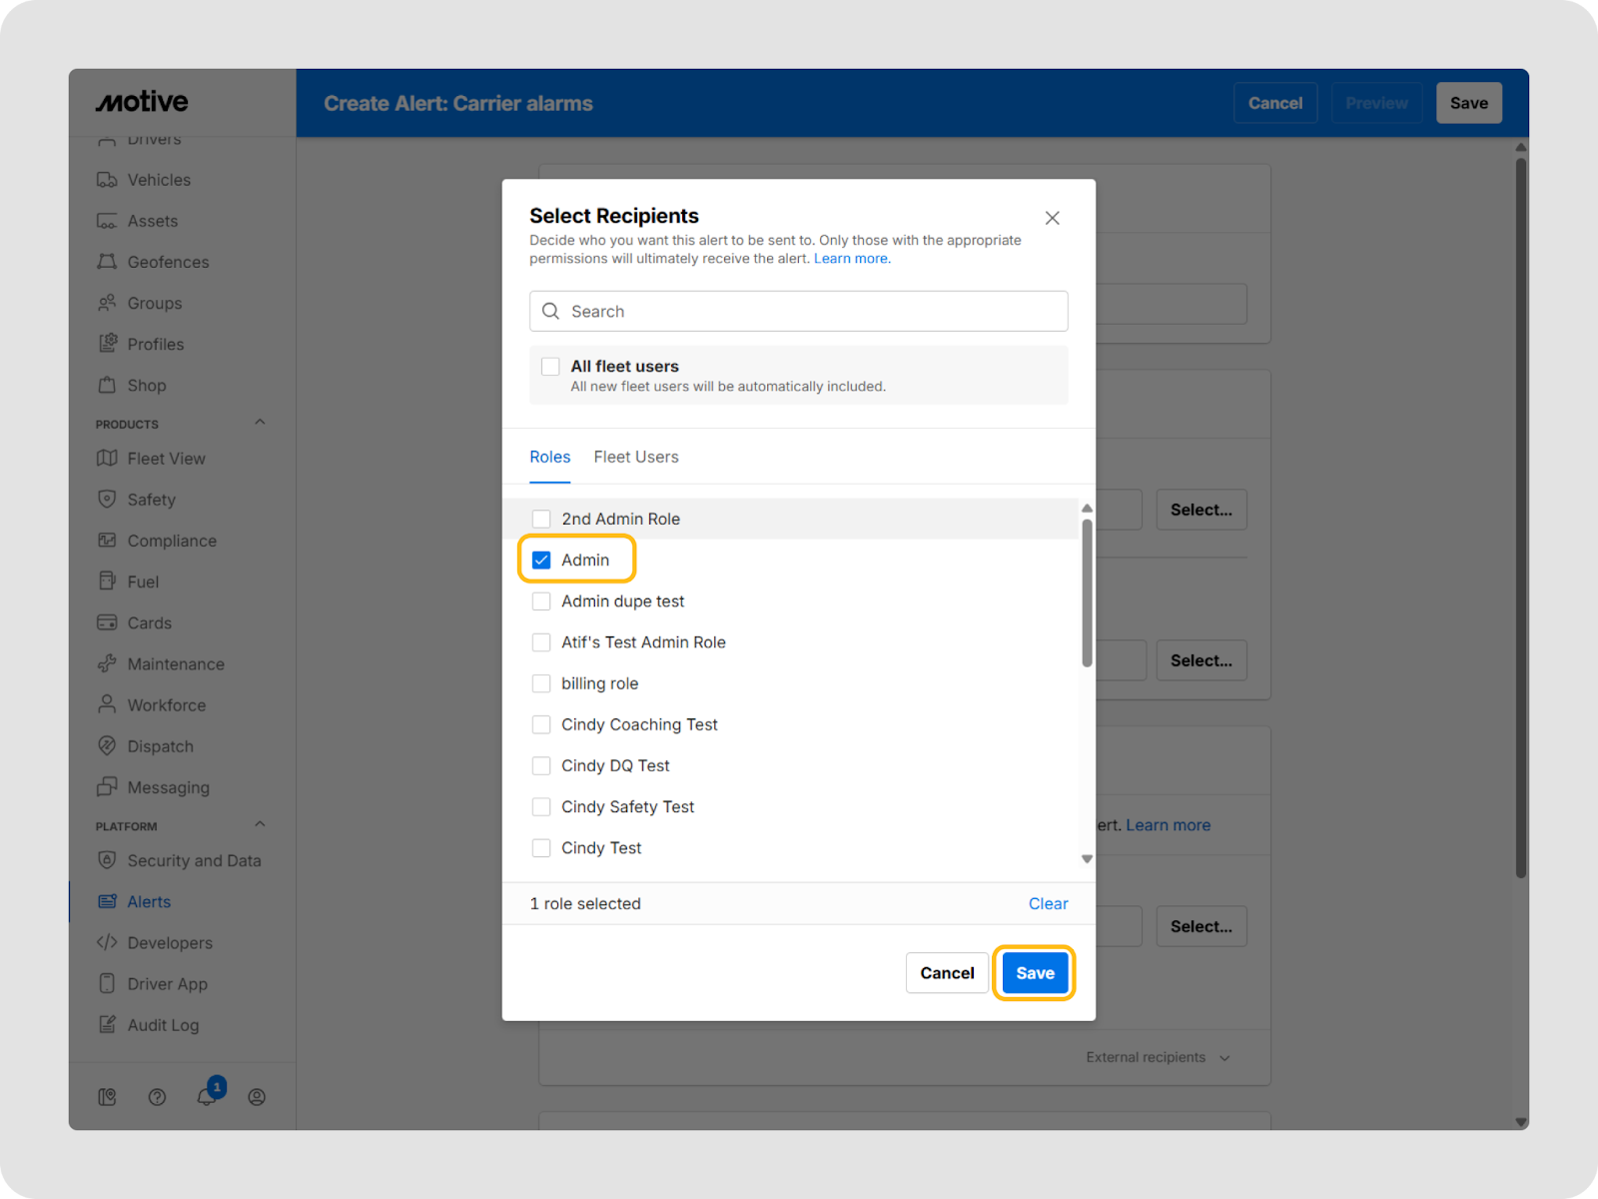Clear the selected roles
This screenshot has height=1199, width=1598.
(1048, 904)
